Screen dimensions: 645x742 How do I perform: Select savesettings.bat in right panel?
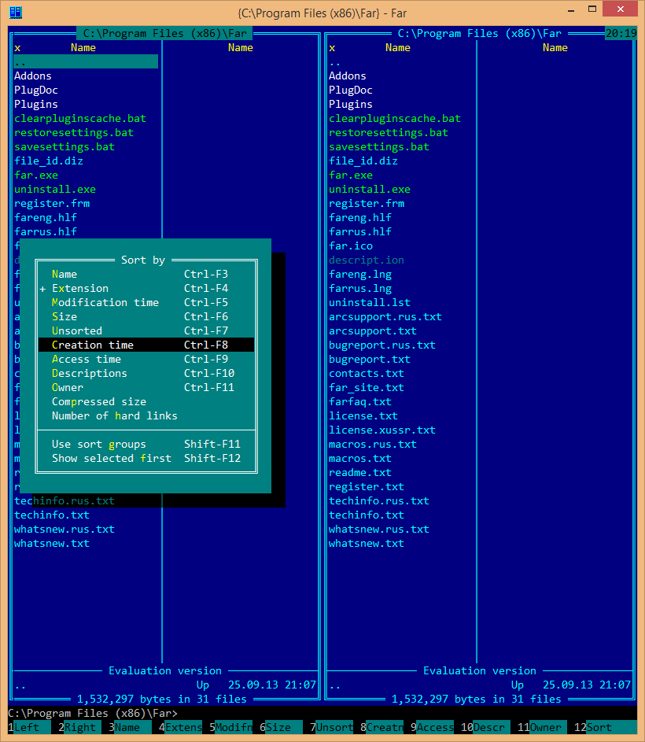coord(379,146)
